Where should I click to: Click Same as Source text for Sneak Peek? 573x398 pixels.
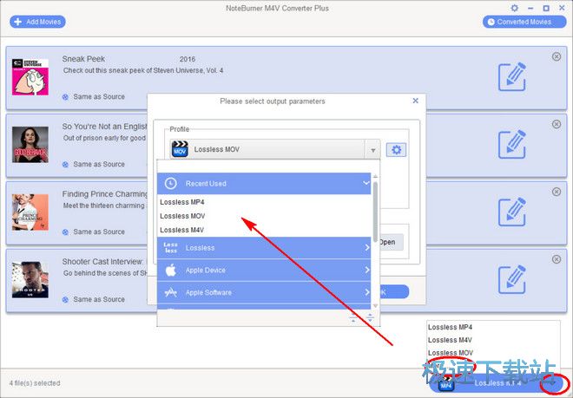[99, 97]
